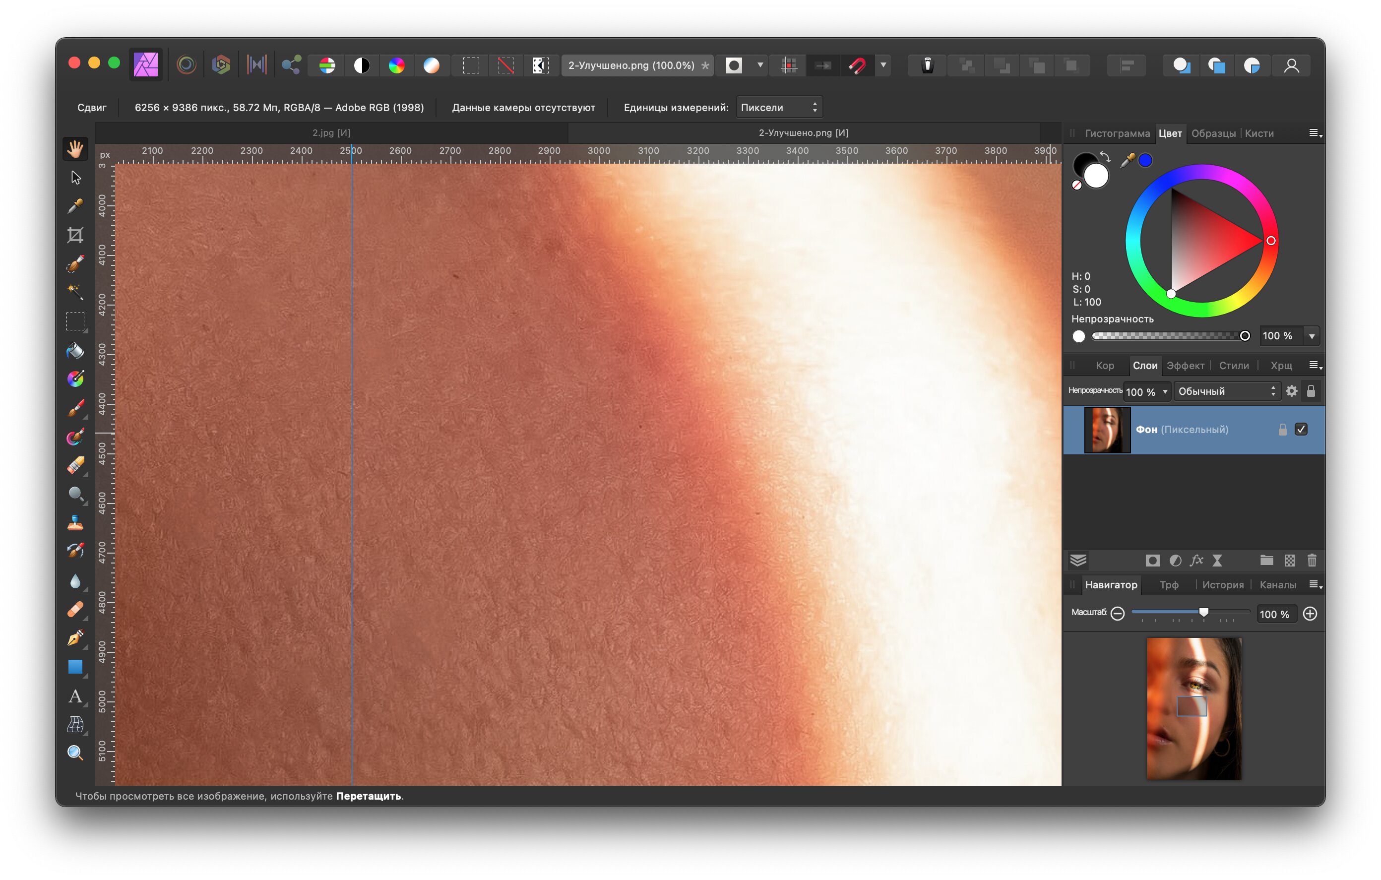Switch to the Tone Mapping persona
Screen dimensions: 1381x880
pos(256,65)
